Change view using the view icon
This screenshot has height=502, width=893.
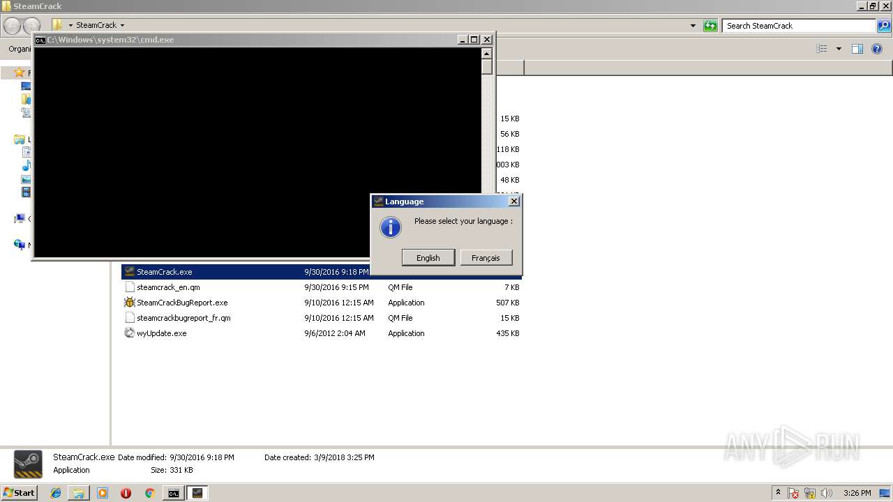(x=822, y=49)
